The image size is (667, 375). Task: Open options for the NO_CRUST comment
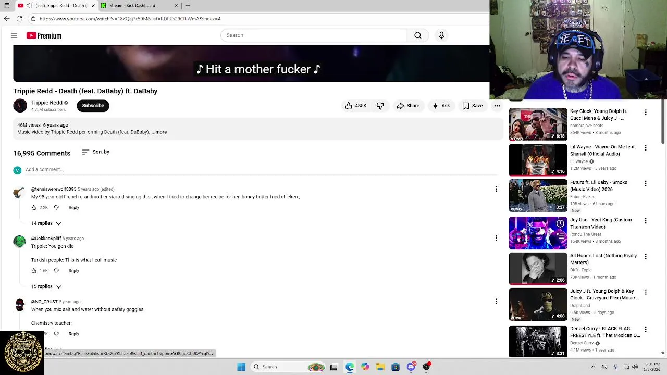pos(496,302)
